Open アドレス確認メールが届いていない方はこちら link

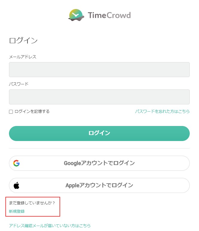point(50,226)
